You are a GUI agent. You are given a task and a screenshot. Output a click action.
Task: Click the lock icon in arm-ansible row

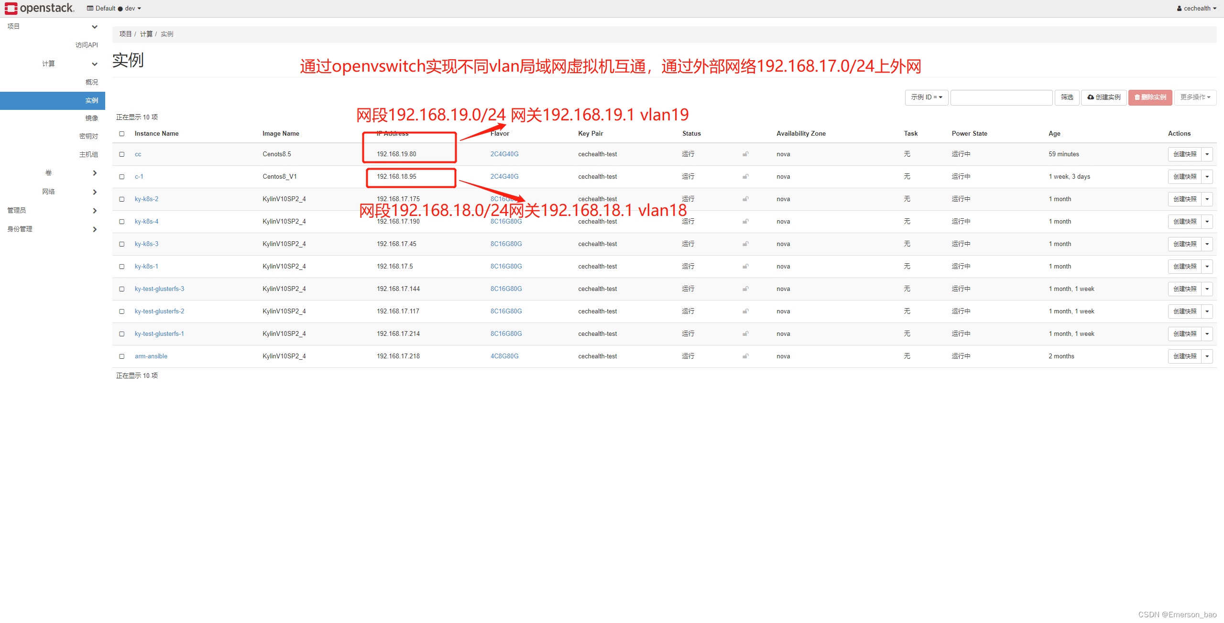(x=745, y=356)
